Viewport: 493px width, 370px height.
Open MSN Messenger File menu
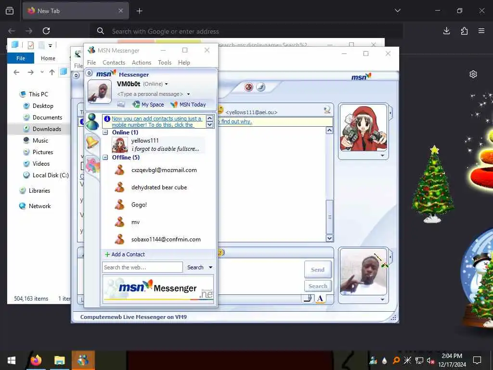click(x=91, y=63)
